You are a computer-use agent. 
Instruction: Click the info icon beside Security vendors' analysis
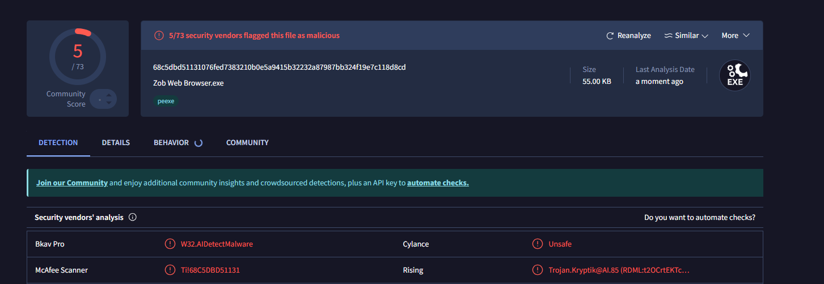(x=133, y=217)
